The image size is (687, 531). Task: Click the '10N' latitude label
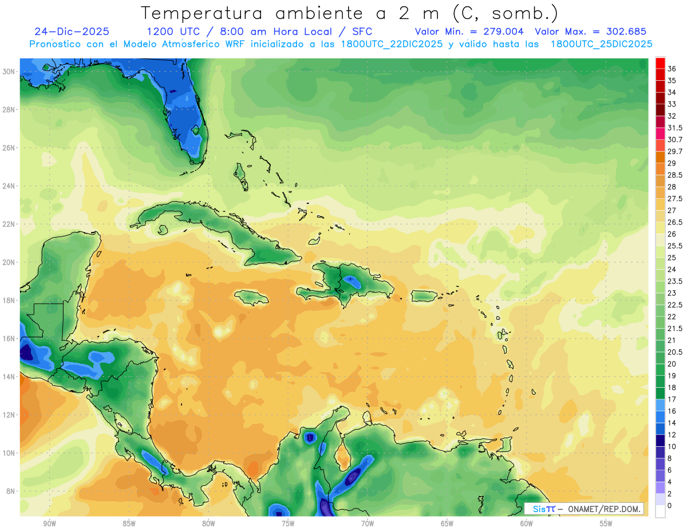point(10,453)
